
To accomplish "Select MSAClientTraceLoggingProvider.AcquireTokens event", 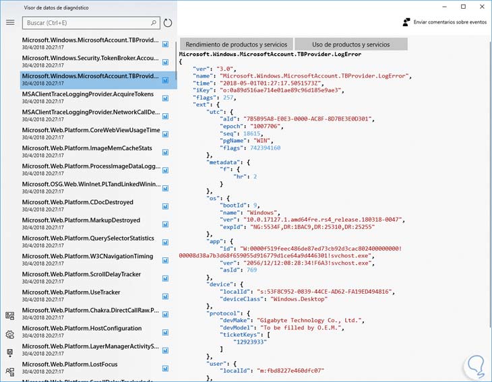I will point(98,98).
